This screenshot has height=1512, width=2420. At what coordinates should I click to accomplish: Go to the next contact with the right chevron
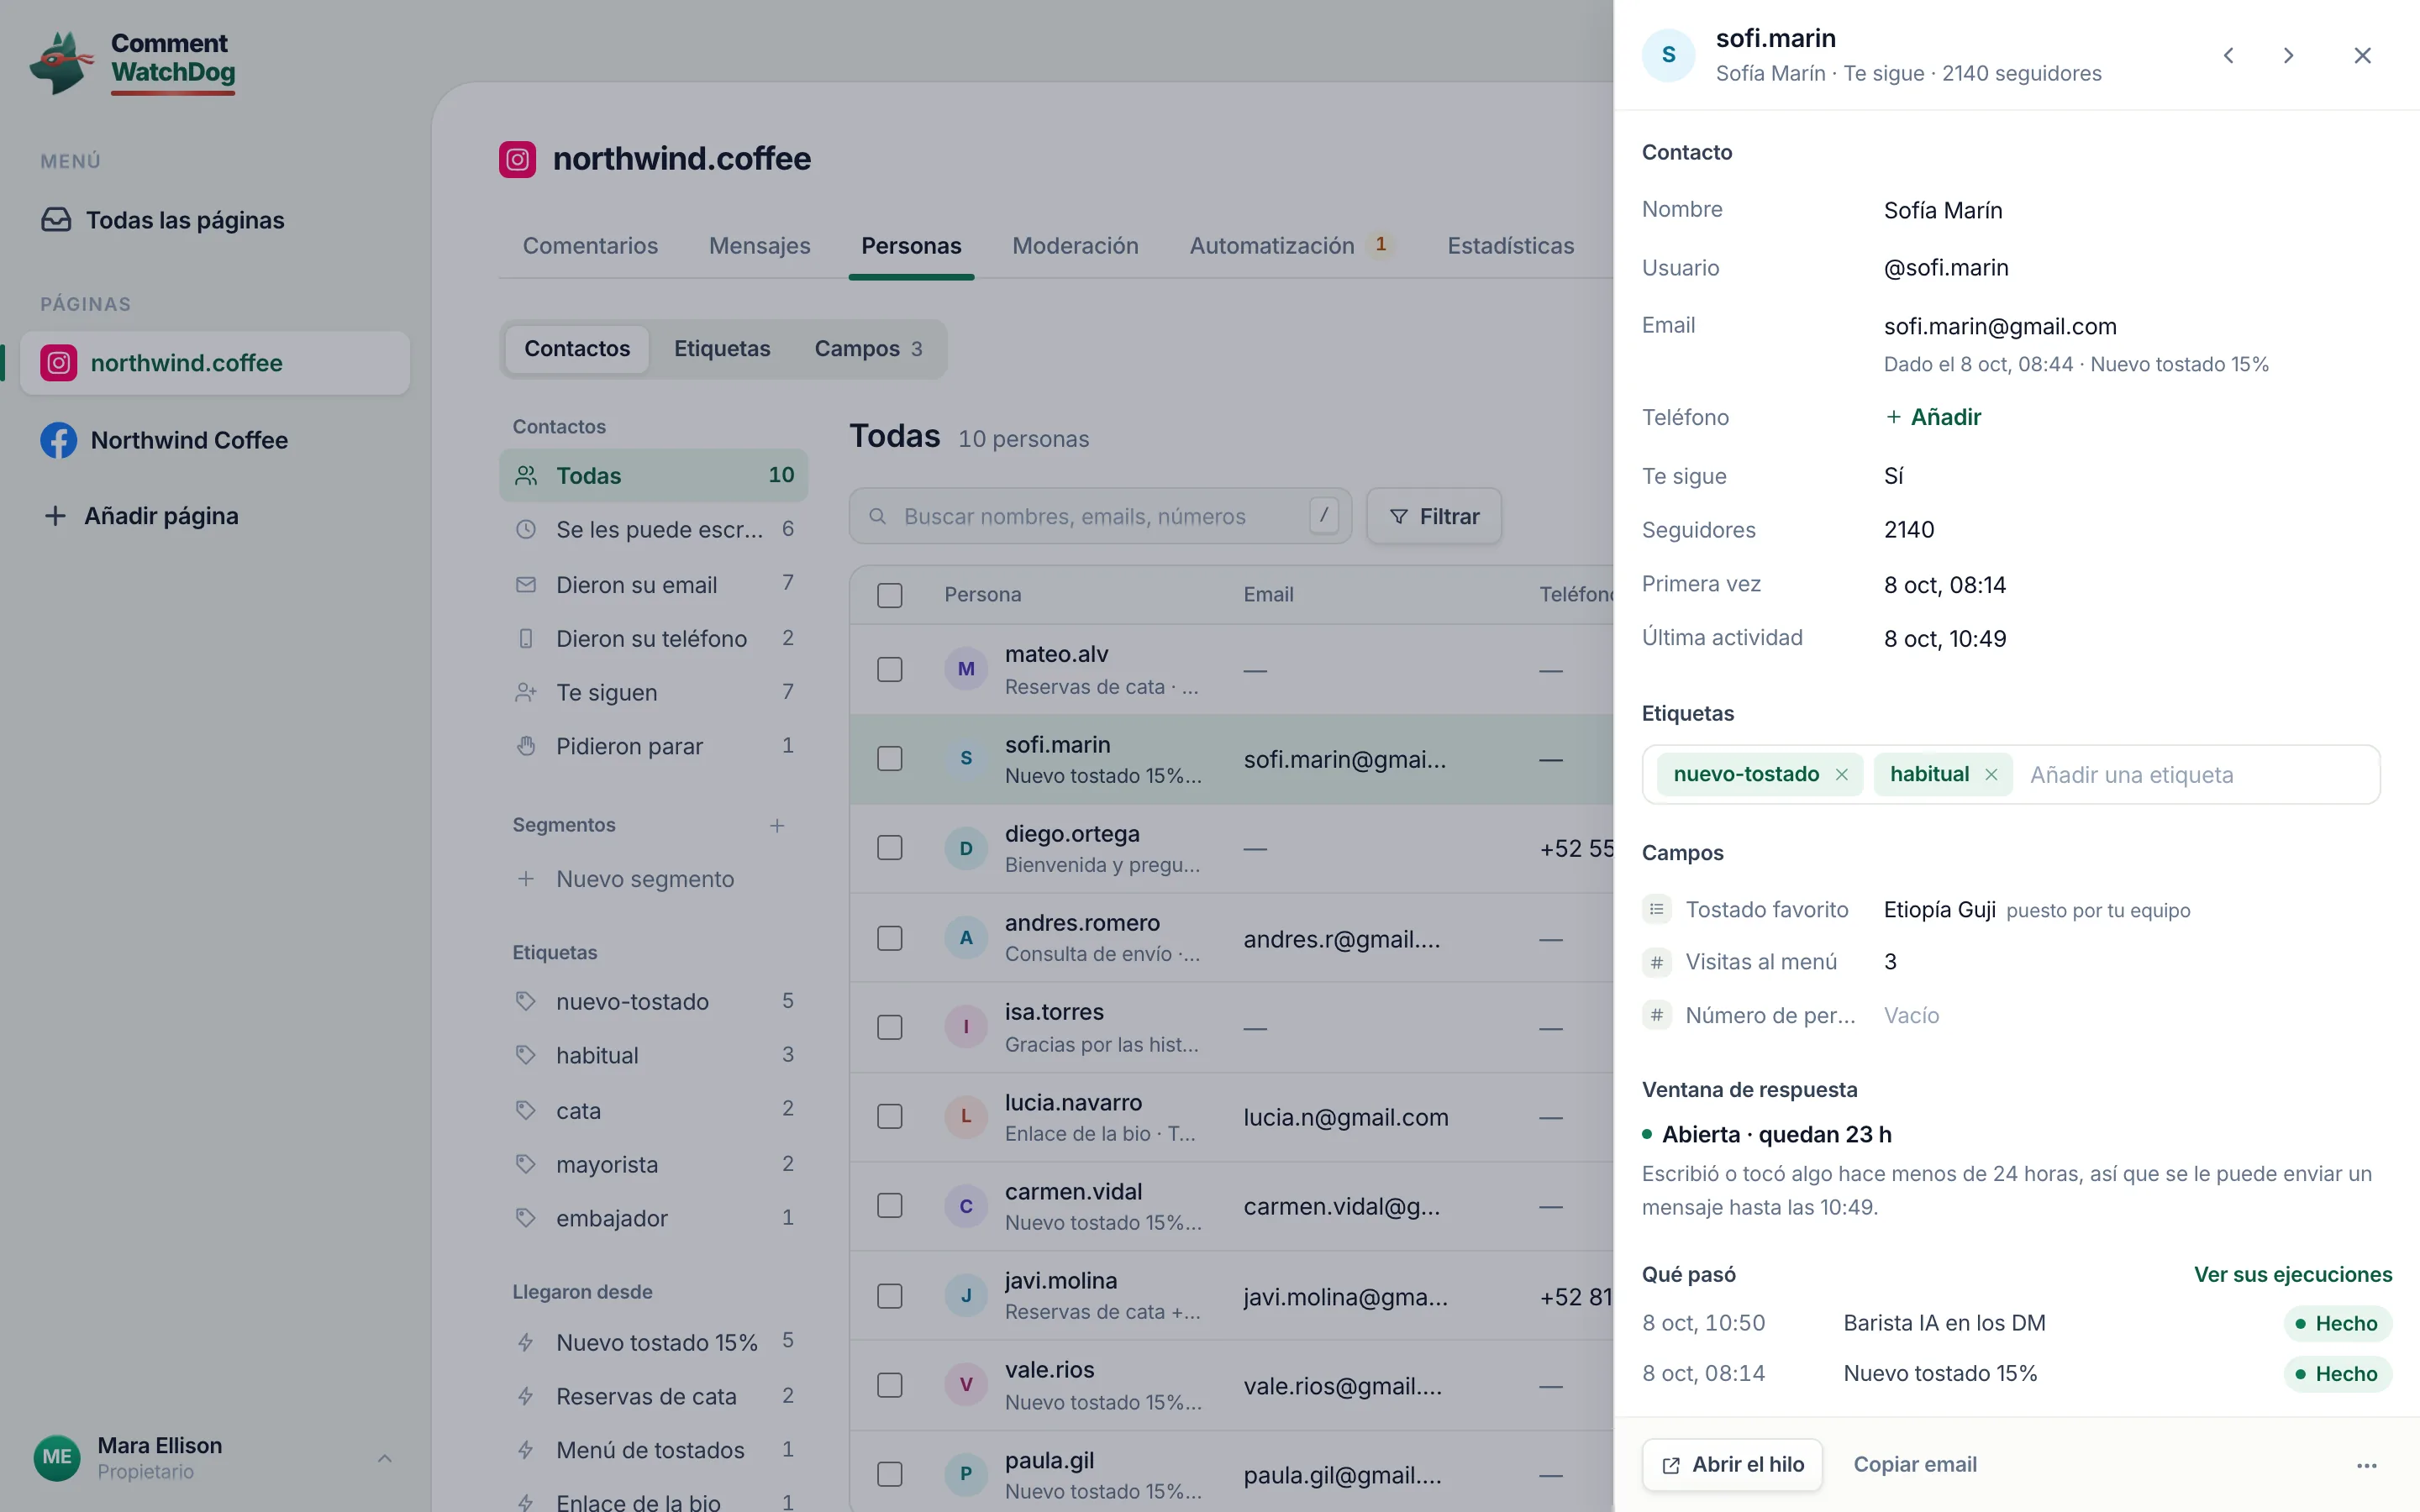click(2288, 55)
